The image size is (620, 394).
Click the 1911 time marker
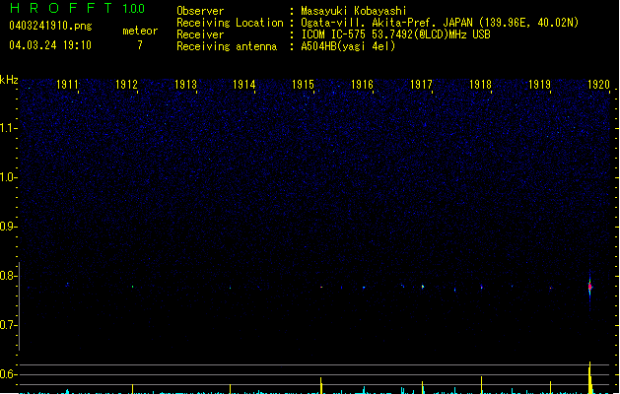[x=68, y=86]
